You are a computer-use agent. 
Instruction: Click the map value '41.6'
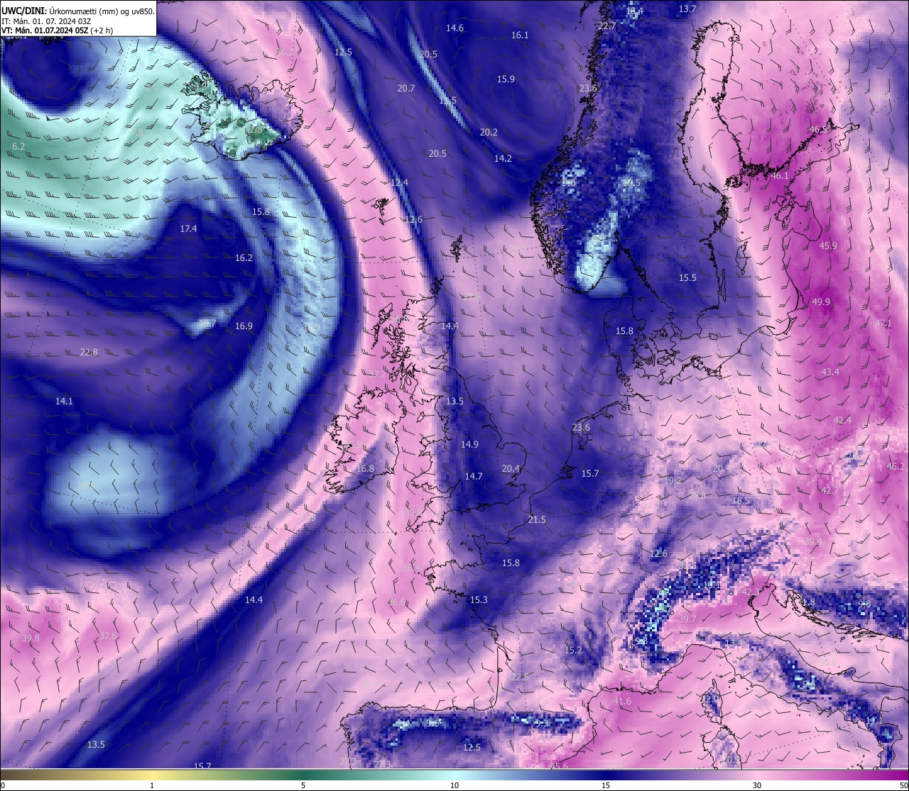pyautogui.click(x=621, y=702)
